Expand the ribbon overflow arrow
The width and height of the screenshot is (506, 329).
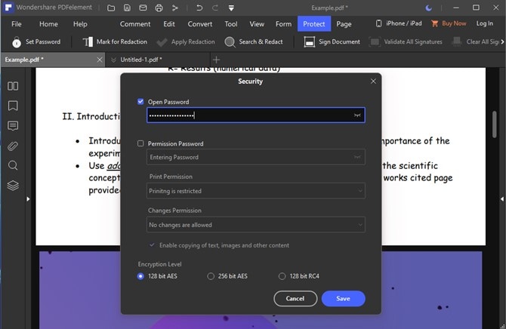pos(502,42)
